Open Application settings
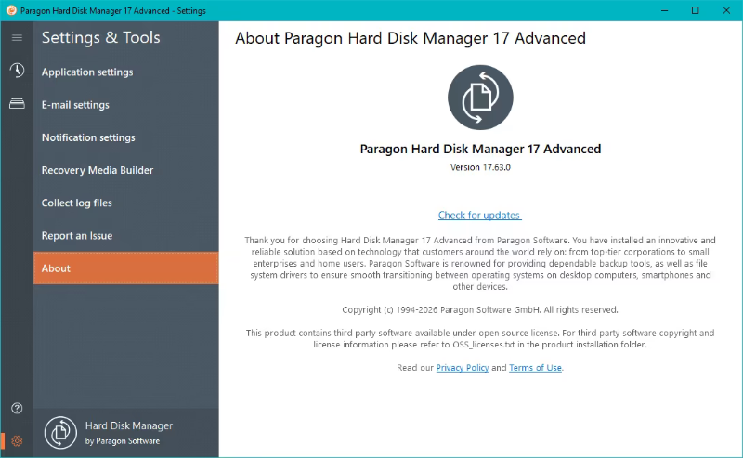This screenshot has height=458, width=743. [x=126, y=72]
